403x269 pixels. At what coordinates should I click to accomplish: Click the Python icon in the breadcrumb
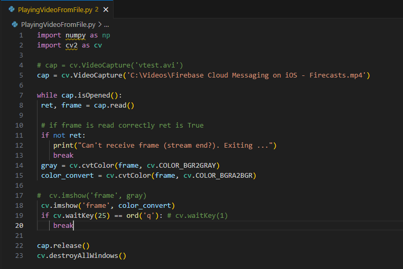[15, 24]
